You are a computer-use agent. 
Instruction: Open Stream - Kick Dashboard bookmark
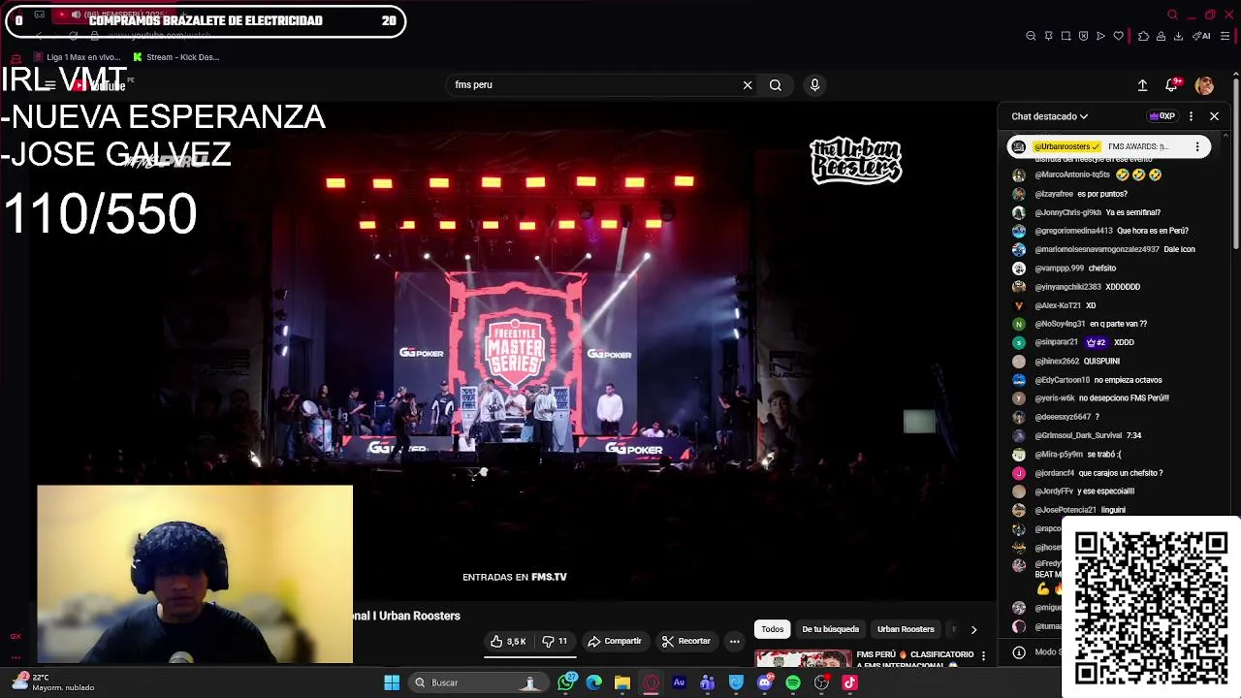coord(176,57)
